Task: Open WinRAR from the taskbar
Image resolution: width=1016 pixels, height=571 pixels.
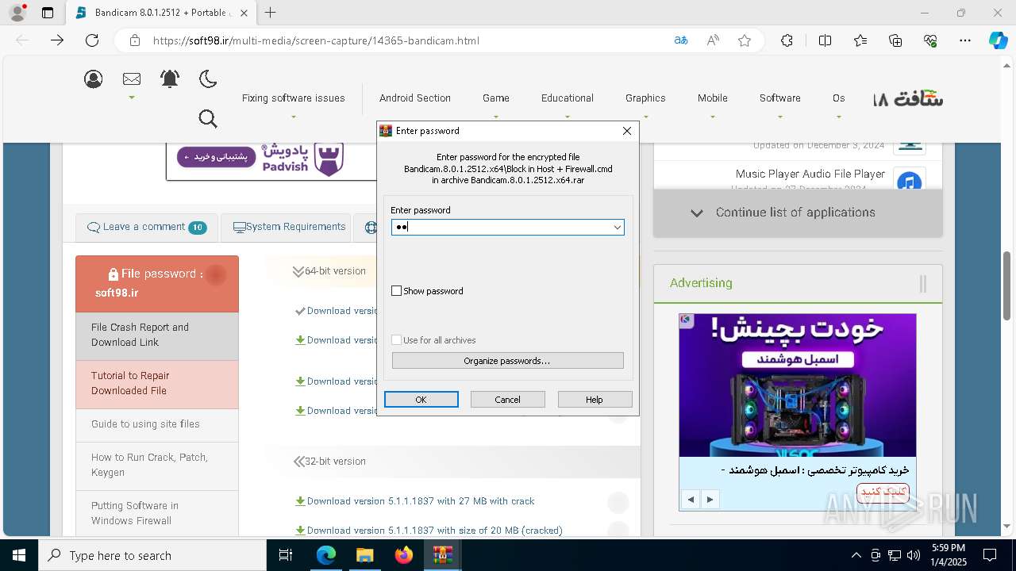Action: point(443,555)
